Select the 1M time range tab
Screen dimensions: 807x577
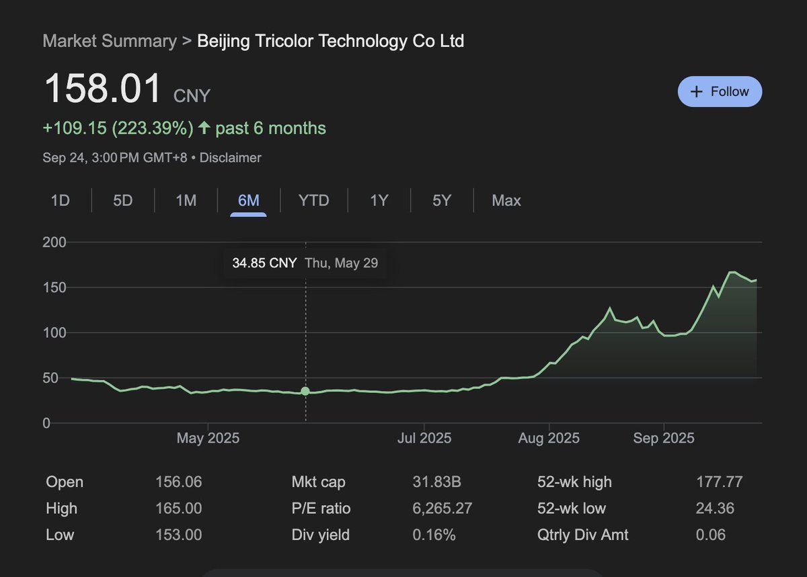pyautogui.click(x=186, y=200)
